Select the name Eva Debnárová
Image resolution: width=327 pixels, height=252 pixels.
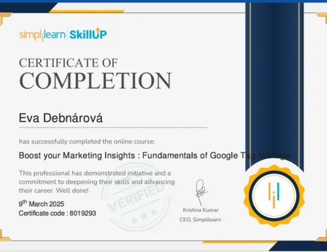(61, 118)
